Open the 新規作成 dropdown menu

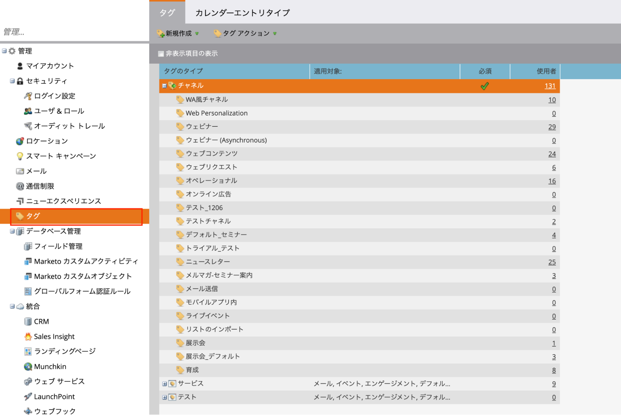coord(178,33)
